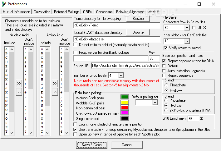This screenshot has height=151, width=221.
Task: Open the Covariation tab
Action: tap(42, 12)
